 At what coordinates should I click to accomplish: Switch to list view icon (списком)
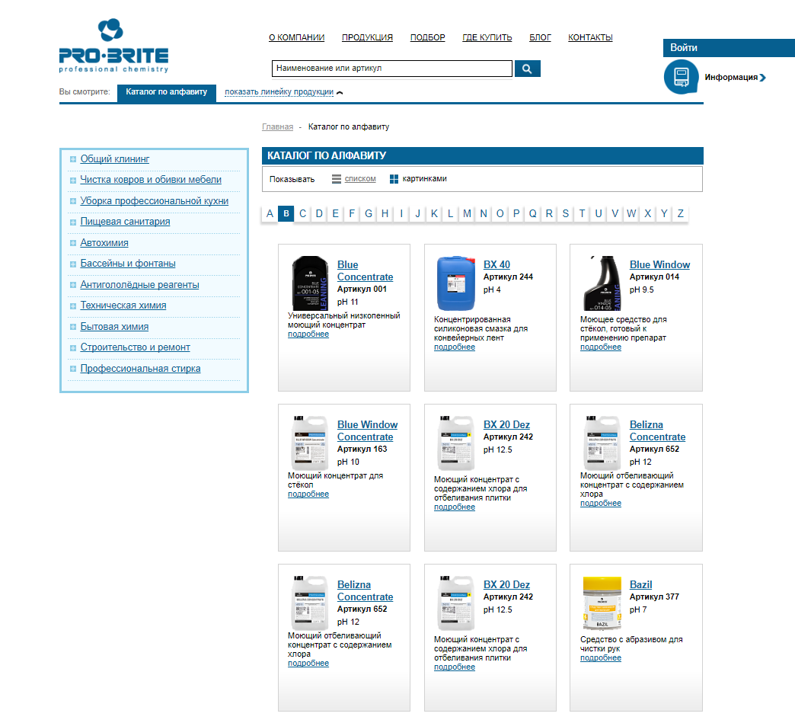(336, 179)
